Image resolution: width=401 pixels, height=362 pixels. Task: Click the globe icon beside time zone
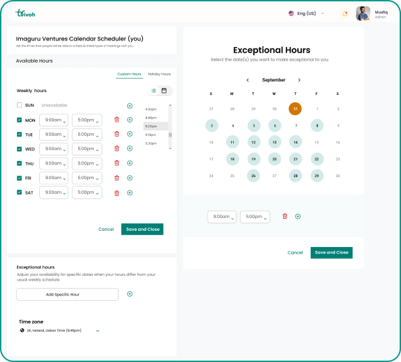point(22,330)
